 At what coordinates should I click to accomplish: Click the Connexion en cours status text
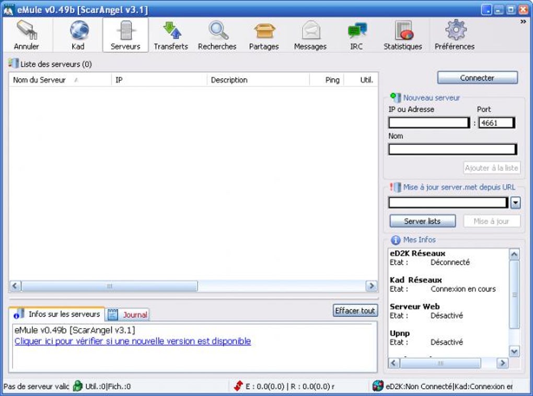(x=463, y=289)
